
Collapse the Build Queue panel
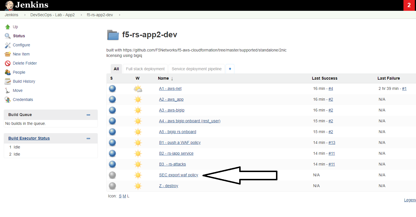88,115
